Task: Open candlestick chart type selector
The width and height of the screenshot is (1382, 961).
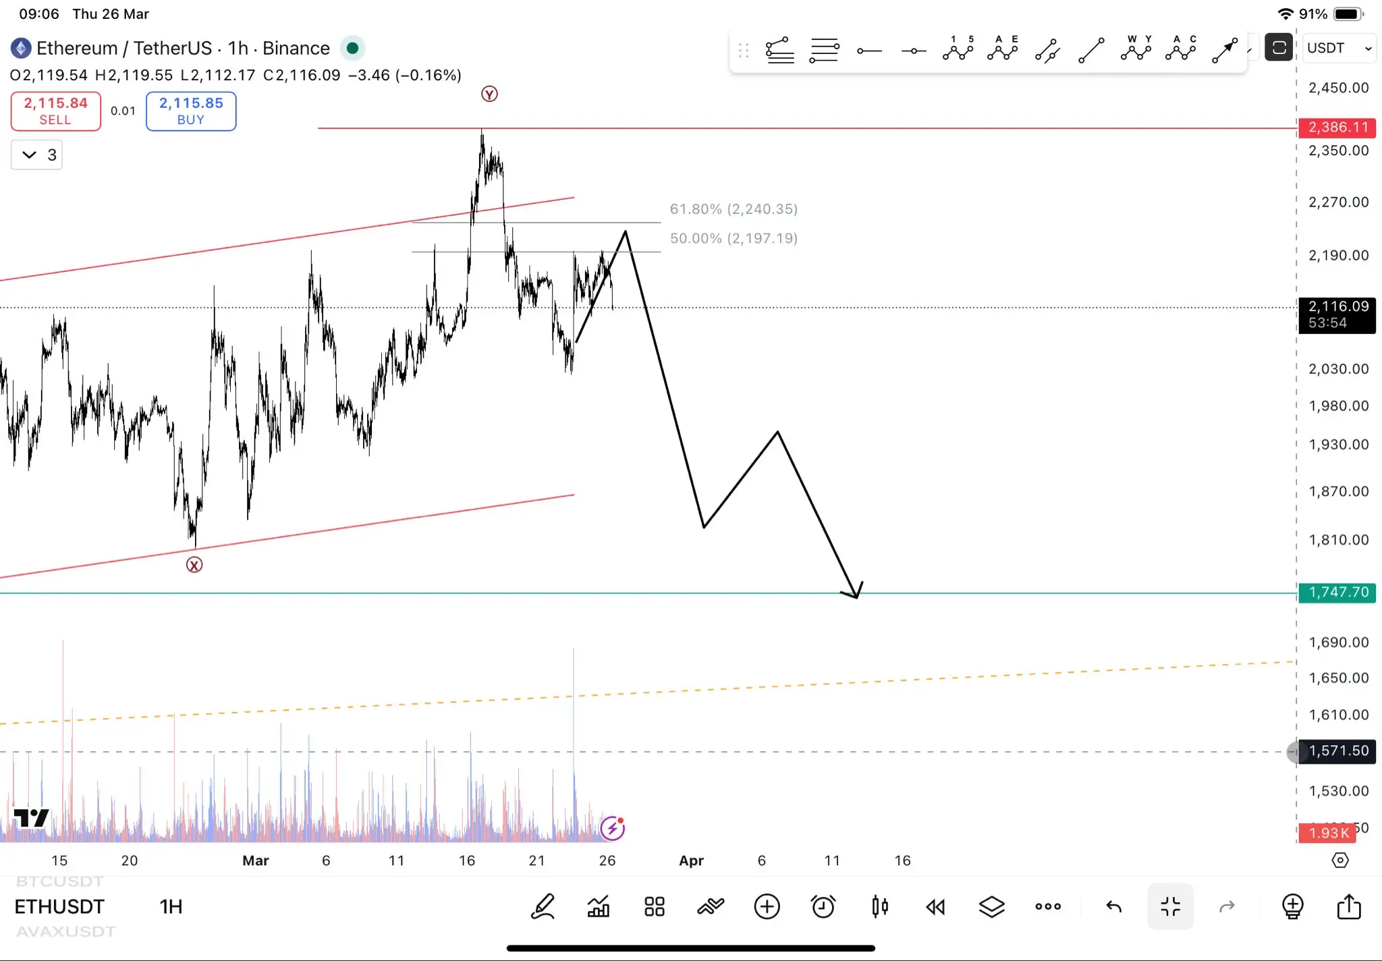Action: point(879,906)
